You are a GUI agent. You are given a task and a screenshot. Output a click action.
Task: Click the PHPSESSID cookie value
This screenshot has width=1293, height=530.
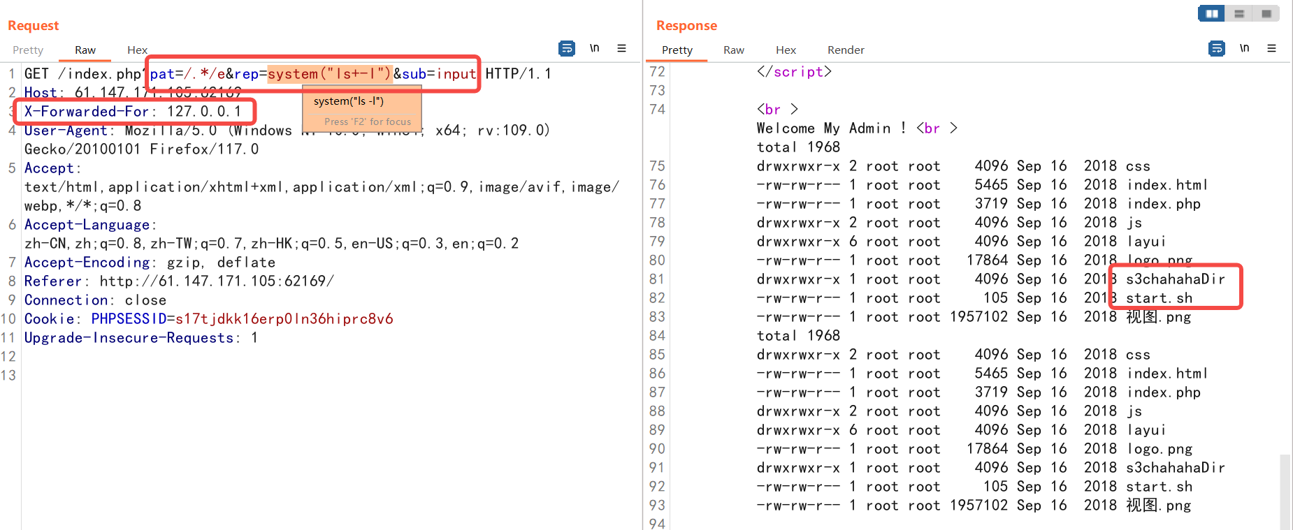(x=284, y=319)
